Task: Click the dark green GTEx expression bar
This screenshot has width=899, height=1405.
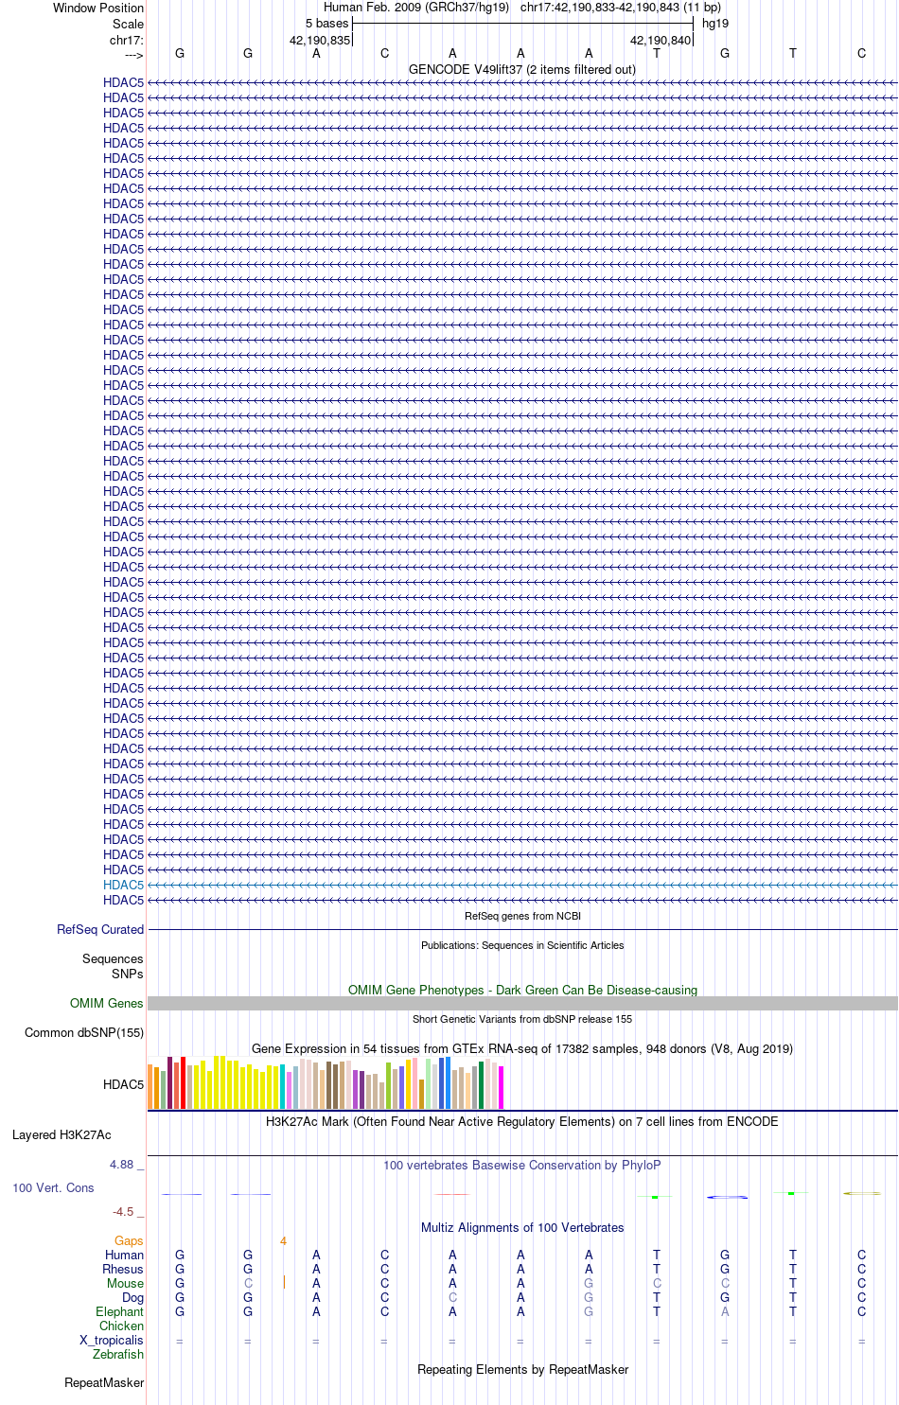Action: point(481,1085)
